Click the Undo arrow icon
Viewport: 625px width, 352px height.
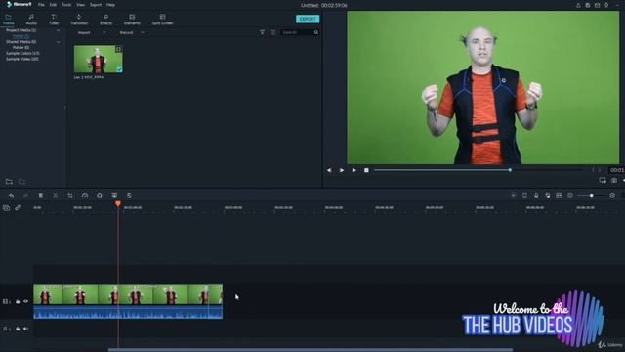[11, 196]
